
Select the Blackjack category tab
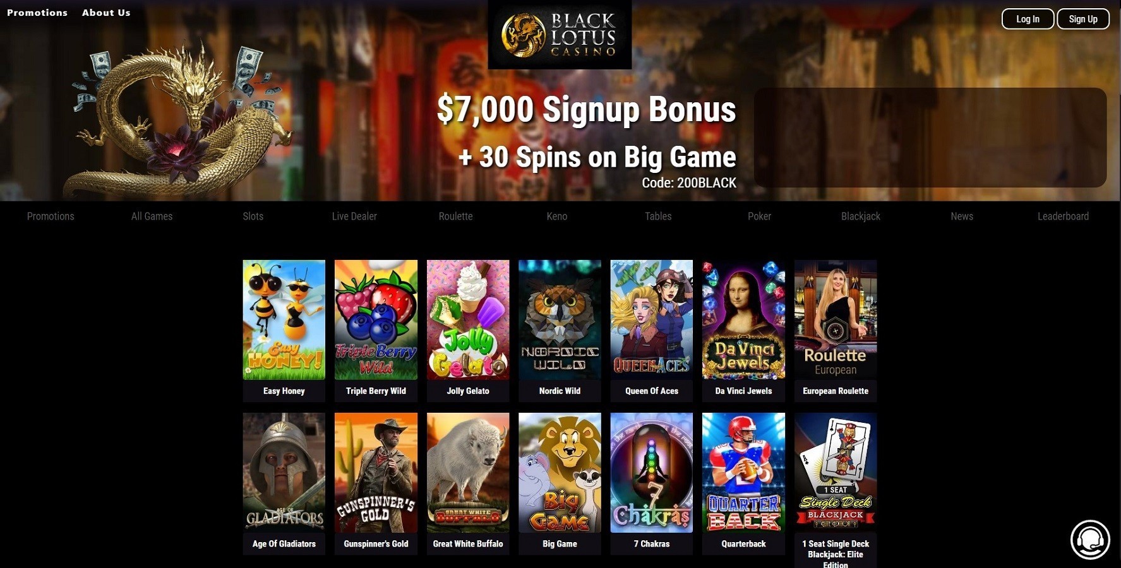click(860, 216)
